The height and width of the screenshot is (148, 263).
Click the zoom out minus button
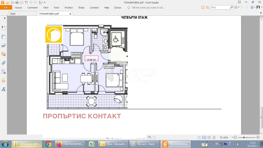(x=235, y=137)
